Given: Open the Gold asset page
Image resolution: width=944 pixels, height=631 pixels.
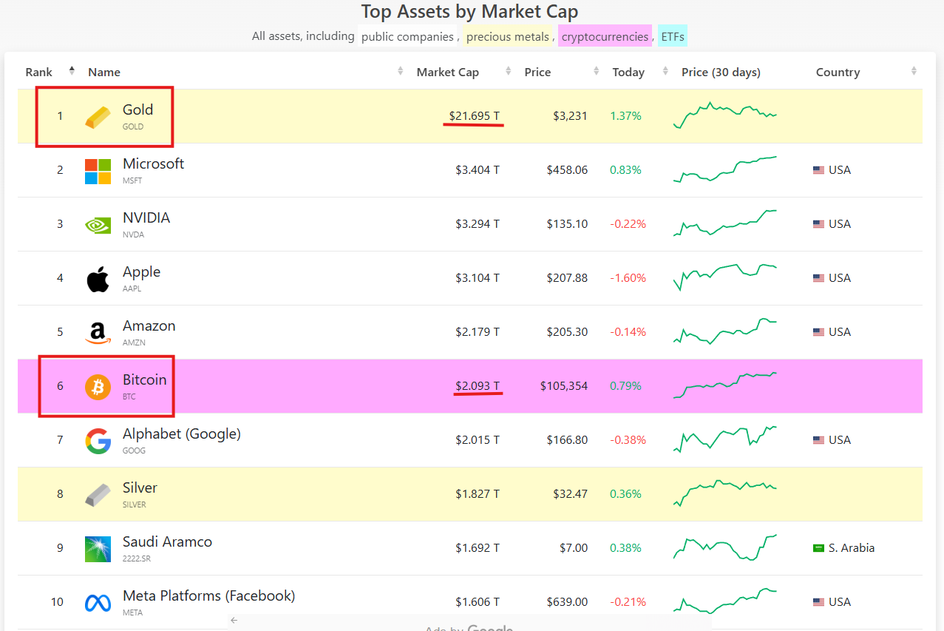Looking at the screenshot, I should (x=137, y=109).
